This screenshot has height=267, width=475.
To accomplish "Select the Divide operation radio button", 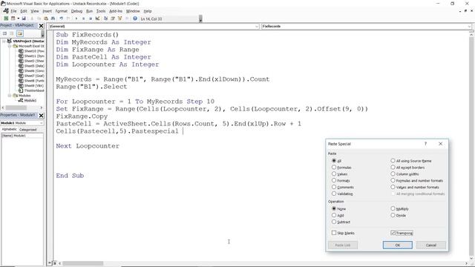I will [x=393, y=215].
